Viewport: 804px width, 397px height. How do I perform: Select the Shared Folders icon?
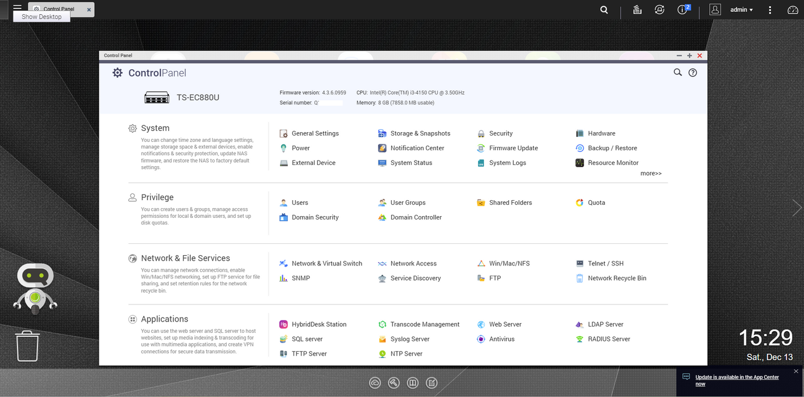tap(481, 202)
